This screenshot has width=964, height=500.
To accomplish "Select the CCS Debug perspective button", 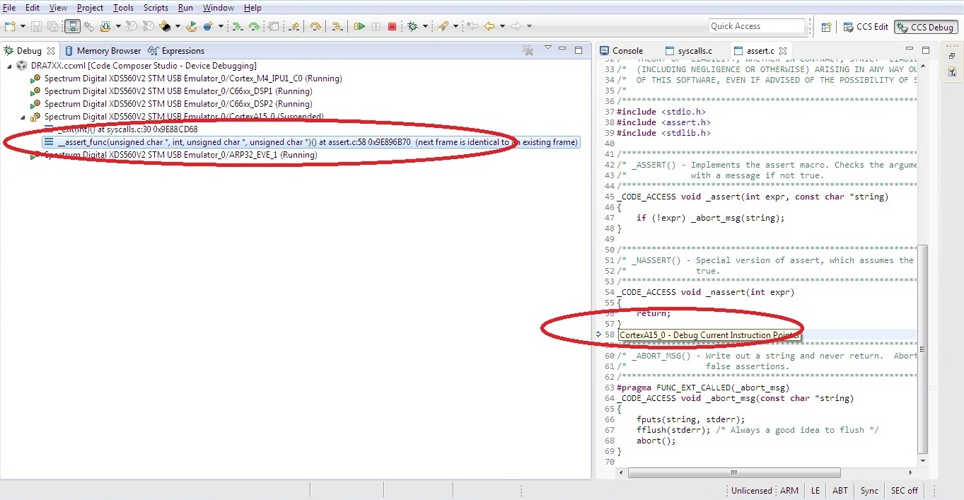I will pos(926,27).
